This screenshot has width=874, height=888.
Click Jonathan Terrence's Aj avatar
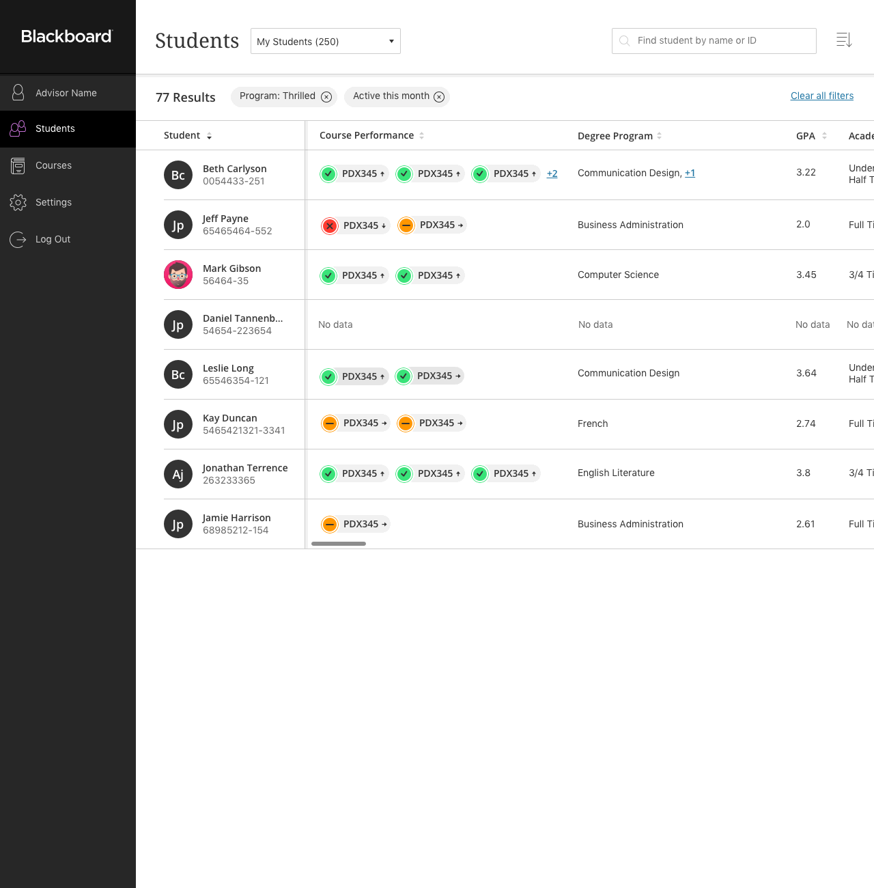pos(178,474)
